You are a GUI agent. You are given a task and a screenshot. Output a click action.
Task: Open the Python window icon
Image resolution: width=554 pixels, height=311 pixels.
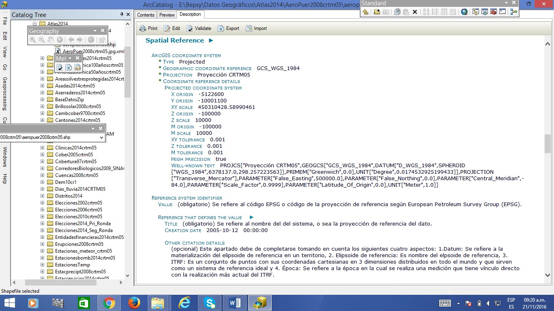(x=503, y=12)
